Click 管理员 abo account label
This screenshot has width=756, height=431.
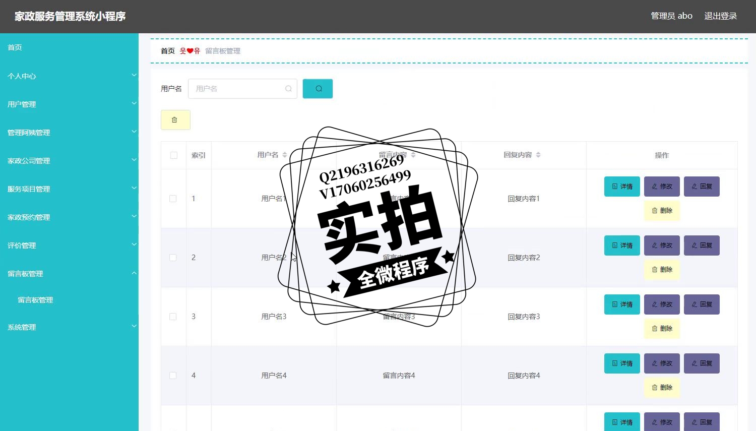pos(671,16)
